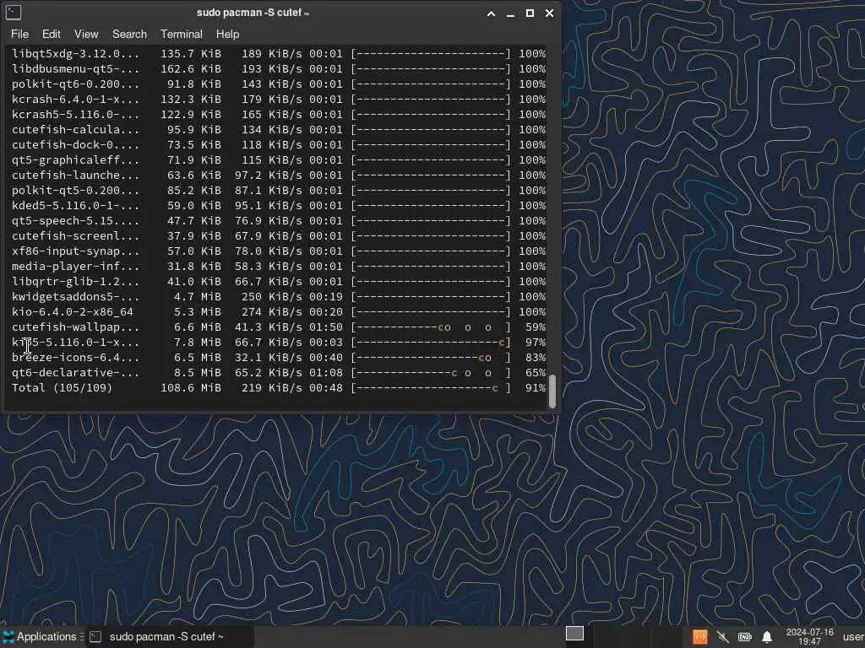Click the 'qt6-declarative-...' download row
The image size is (865, 648).
pos(279,373)
